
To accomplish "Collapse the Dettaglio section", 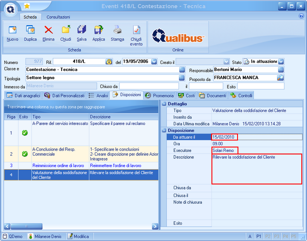I will tap(164, 104).
